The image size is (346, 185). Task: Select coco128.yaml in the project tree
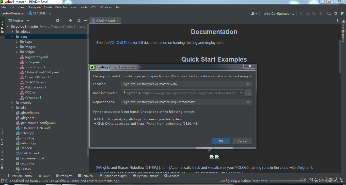(x=35, y=67)
